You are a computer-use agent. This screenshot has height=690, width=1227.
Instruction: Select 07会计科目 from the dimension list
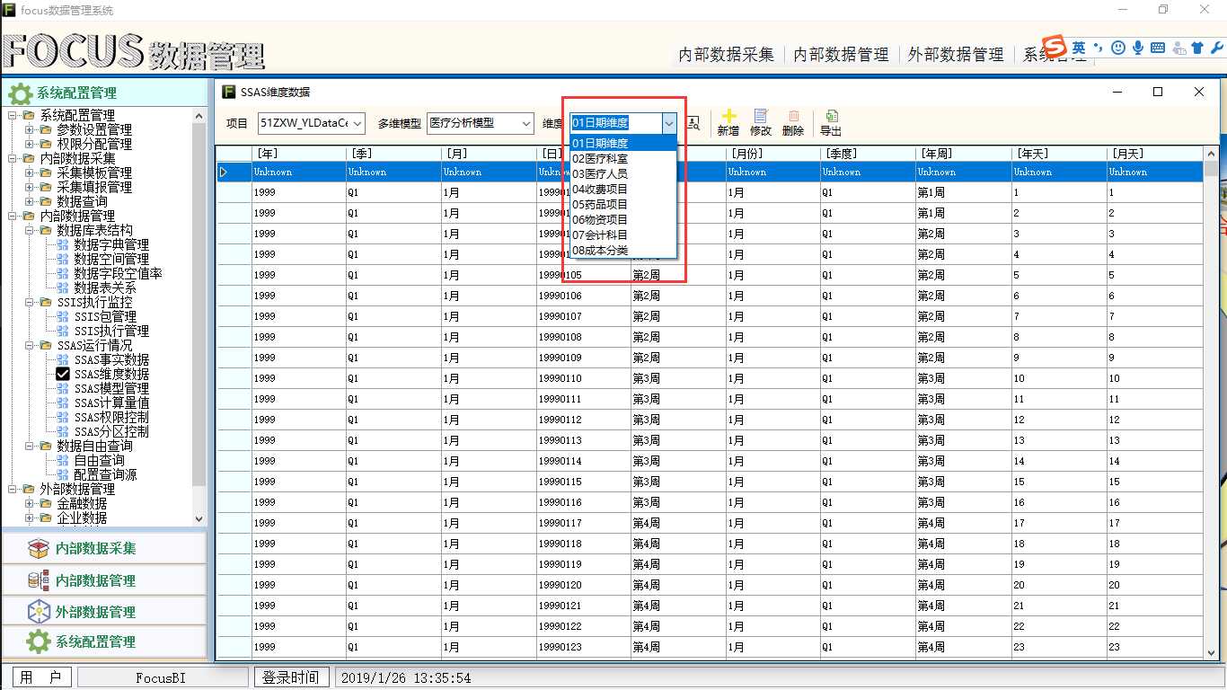(x=623, y=234)
